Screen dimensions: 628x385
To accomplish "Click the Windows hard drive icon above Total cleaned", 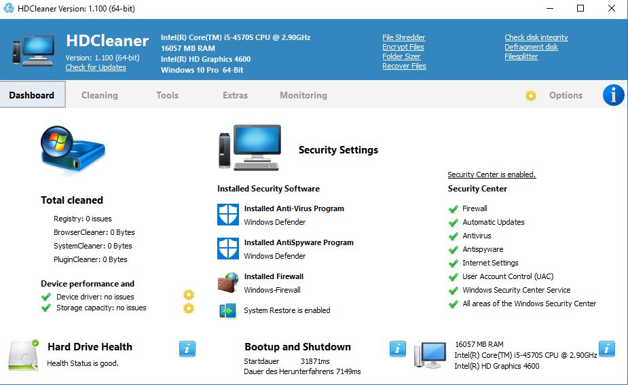I will click(x=73, y=150).
